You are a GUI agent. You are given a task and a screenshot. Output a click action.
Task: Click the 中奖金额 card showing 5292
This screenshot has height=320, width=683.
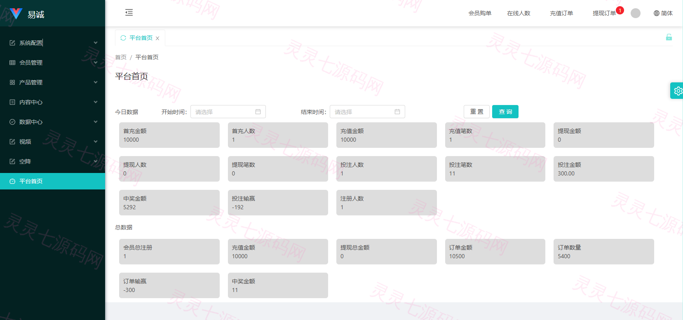pyautogui.click(x=169, y=203)
